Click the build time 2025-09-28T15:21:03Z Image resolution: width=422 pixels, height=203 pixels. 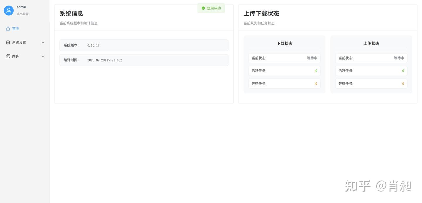click(105, 60)
